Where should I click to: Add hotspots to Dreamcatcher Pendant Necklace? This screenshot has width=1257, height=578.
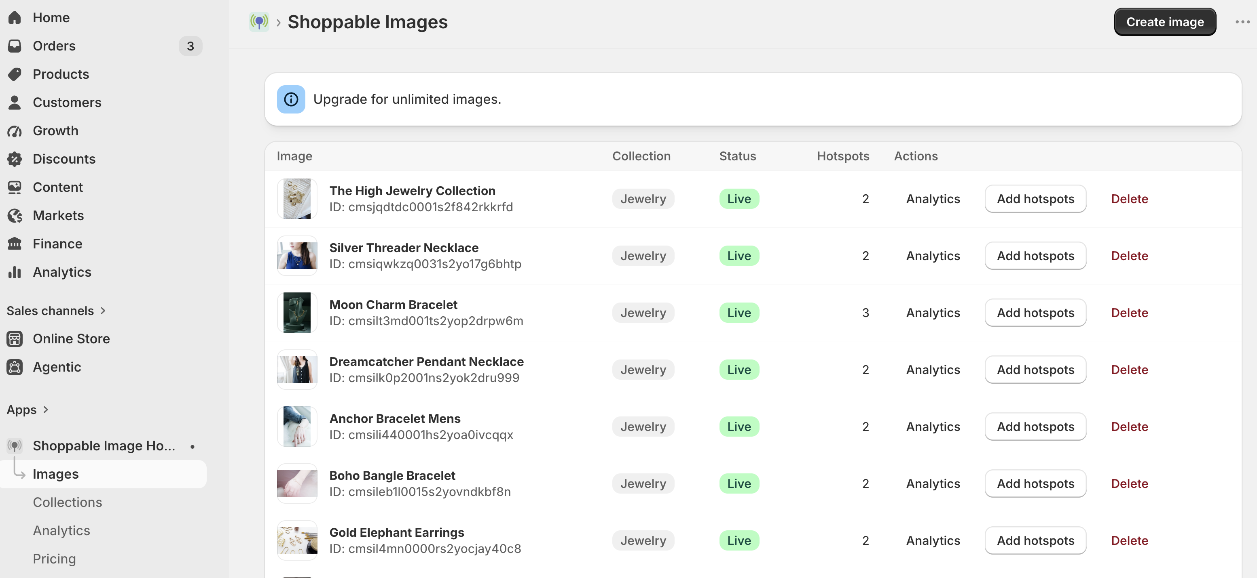(1035, 370)
